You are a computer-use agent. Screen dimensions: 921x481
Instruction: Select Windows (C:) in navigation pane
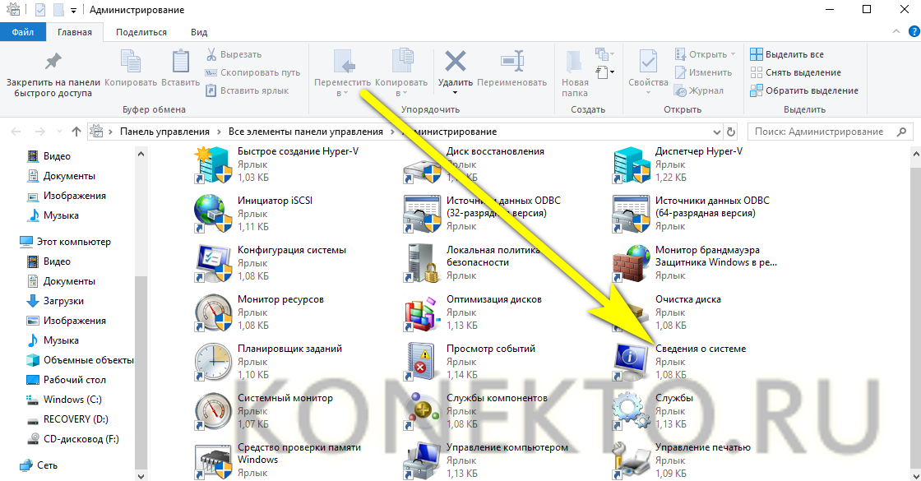[x=74, y=400]
